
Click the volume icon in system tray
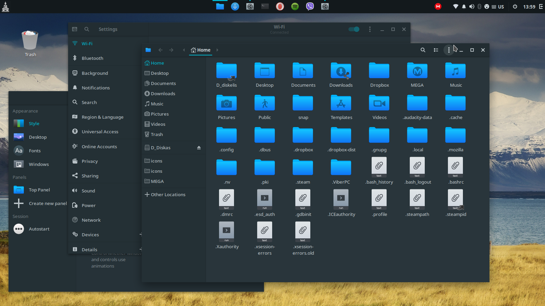click(x=472, y=6)
